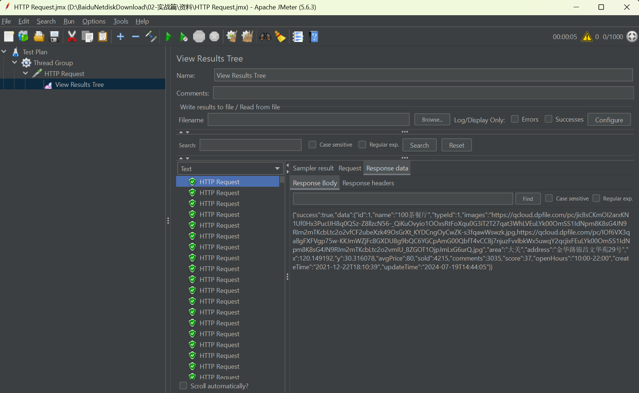Click the Browse... button
This screenshot has height=393, width=639.
coord(432,120)
